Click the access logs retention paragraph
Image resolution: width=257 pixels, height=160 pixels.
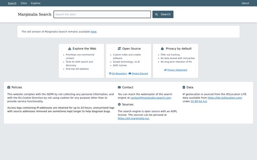pyautogui.click(x=61, y=110)
